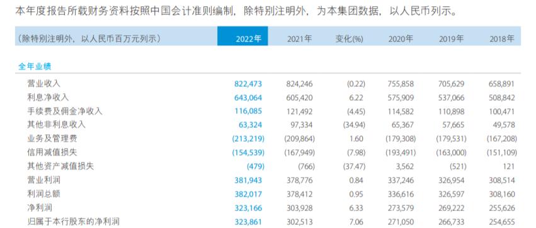Select 2021 operating profit 378,776
This screenshot has height=228, width=536.
(299, 181)
